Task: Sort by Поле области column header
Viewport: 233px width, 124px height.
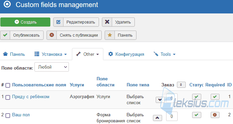Action: [x=105, y=82]
